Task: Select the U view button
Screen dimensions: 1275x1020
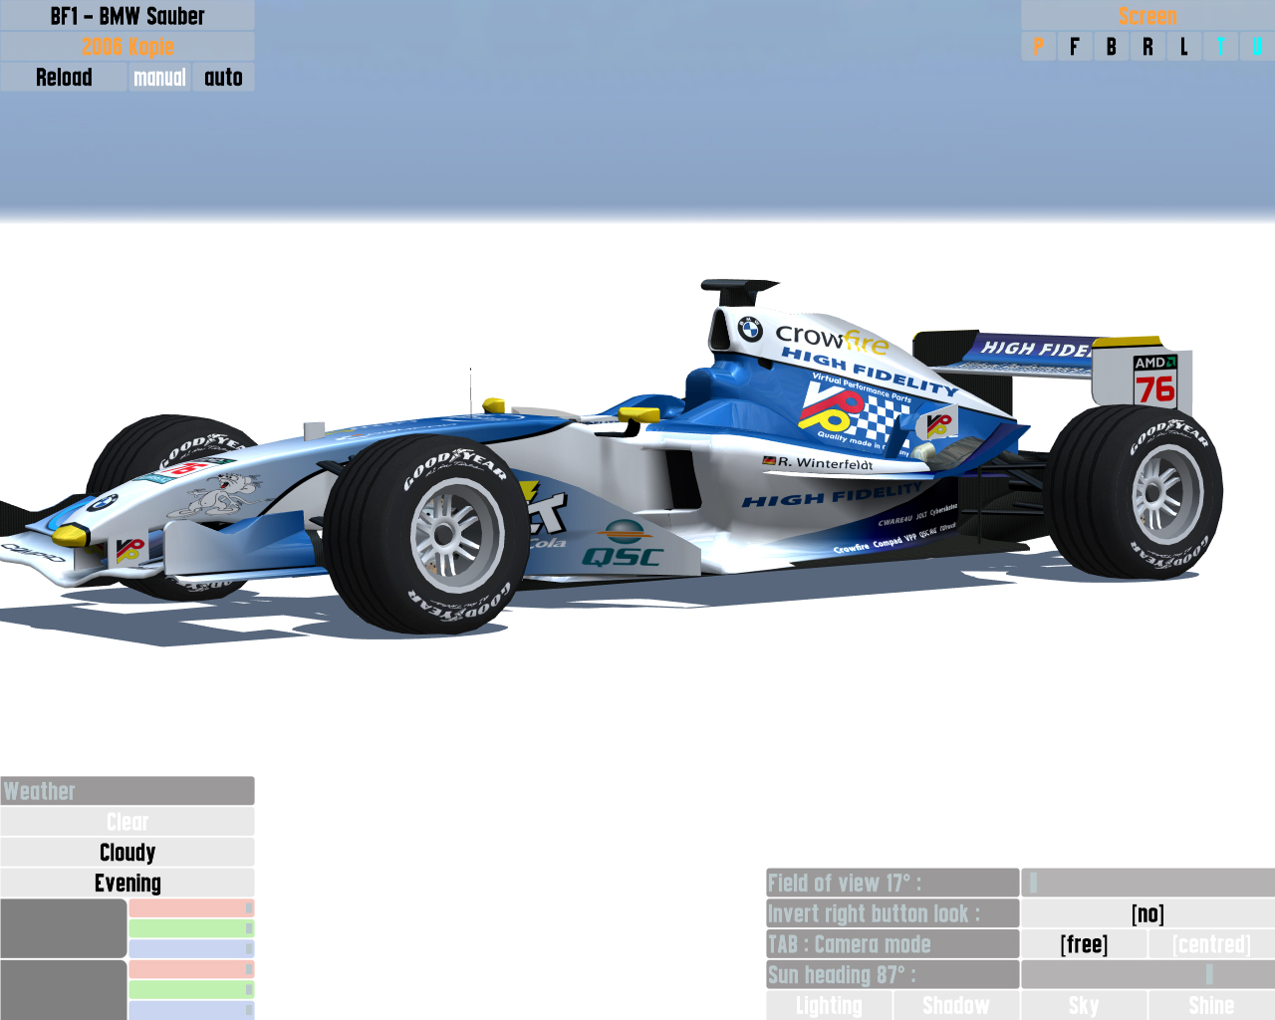Action: 1257,47
